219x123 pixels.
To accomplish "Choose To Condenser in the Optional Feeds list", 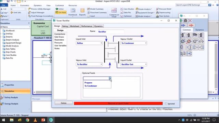I will 91,86.
